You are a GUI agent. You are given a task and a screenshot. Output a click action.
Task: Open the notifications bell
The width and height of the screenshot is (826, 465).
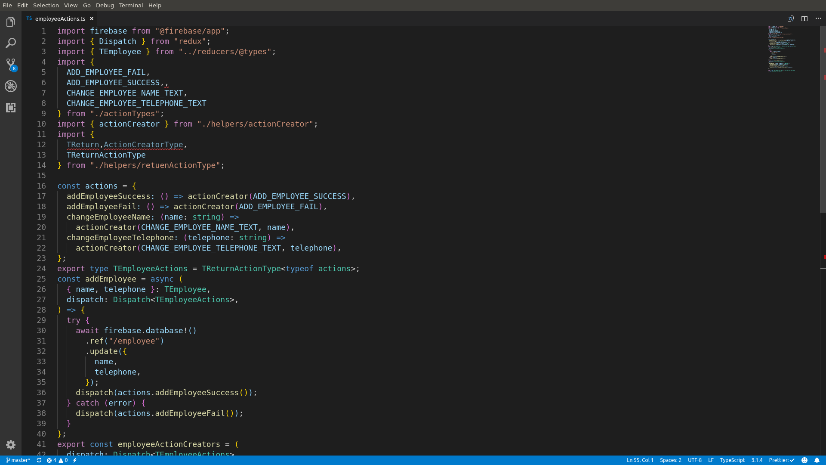click(x=817, y=460)
